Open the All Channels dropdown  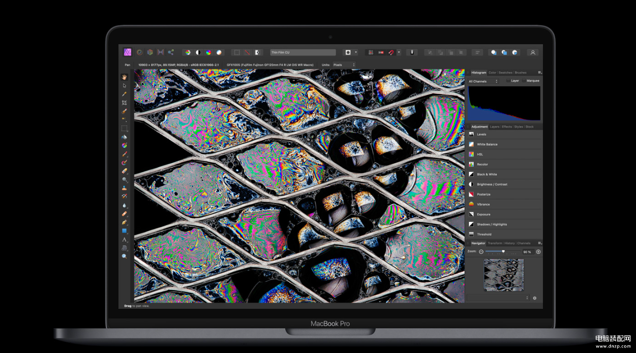point(483,81)
